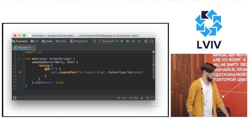Run with coverage icon in toolbar
Viewport: 249px width, 140px height.
(x=133, y=41)
